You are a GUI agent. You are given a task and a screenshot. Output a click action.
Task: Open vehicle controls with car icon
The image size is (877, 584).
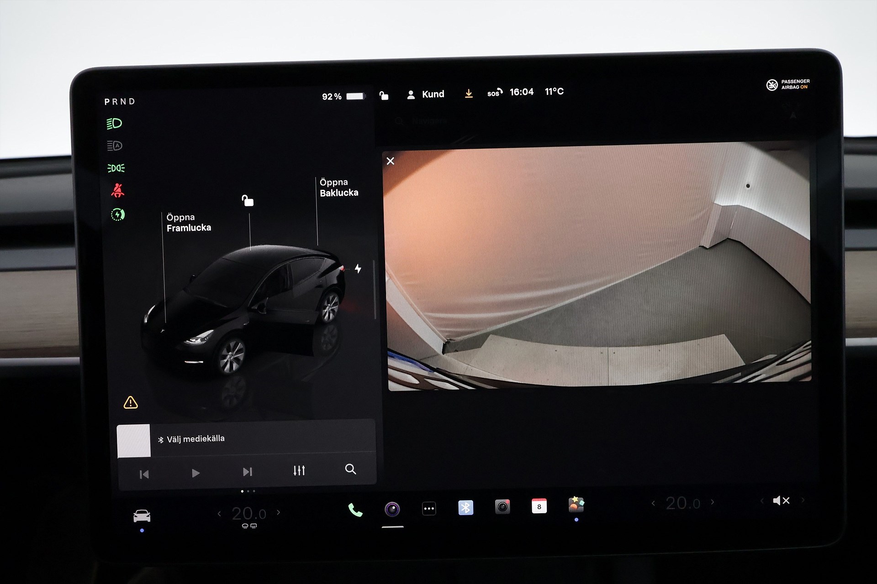[142, 516]
